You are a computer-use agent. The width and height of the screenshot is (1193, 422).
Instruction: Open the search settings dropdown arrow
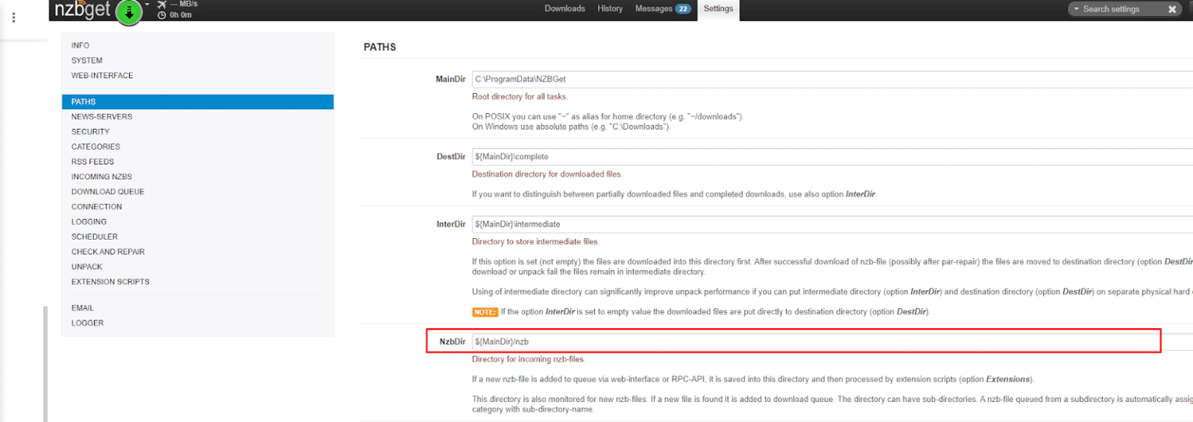[1076, 9]
